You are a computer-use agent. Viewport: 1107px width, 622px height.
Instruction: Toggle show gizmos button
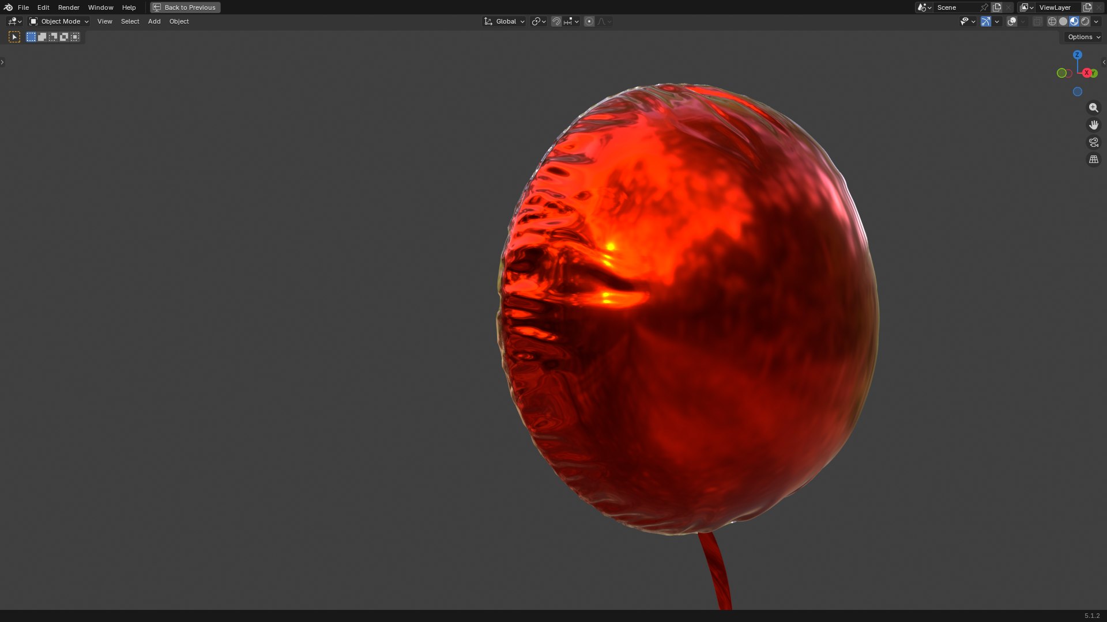pos(986,21)
